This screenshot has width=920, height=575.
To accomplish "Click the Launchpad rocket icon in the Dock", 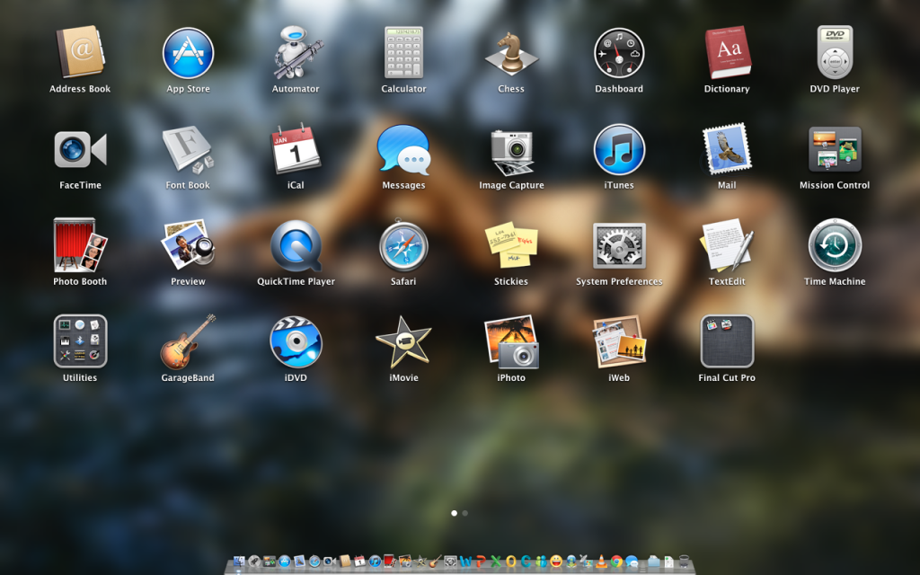I will 254,562.
